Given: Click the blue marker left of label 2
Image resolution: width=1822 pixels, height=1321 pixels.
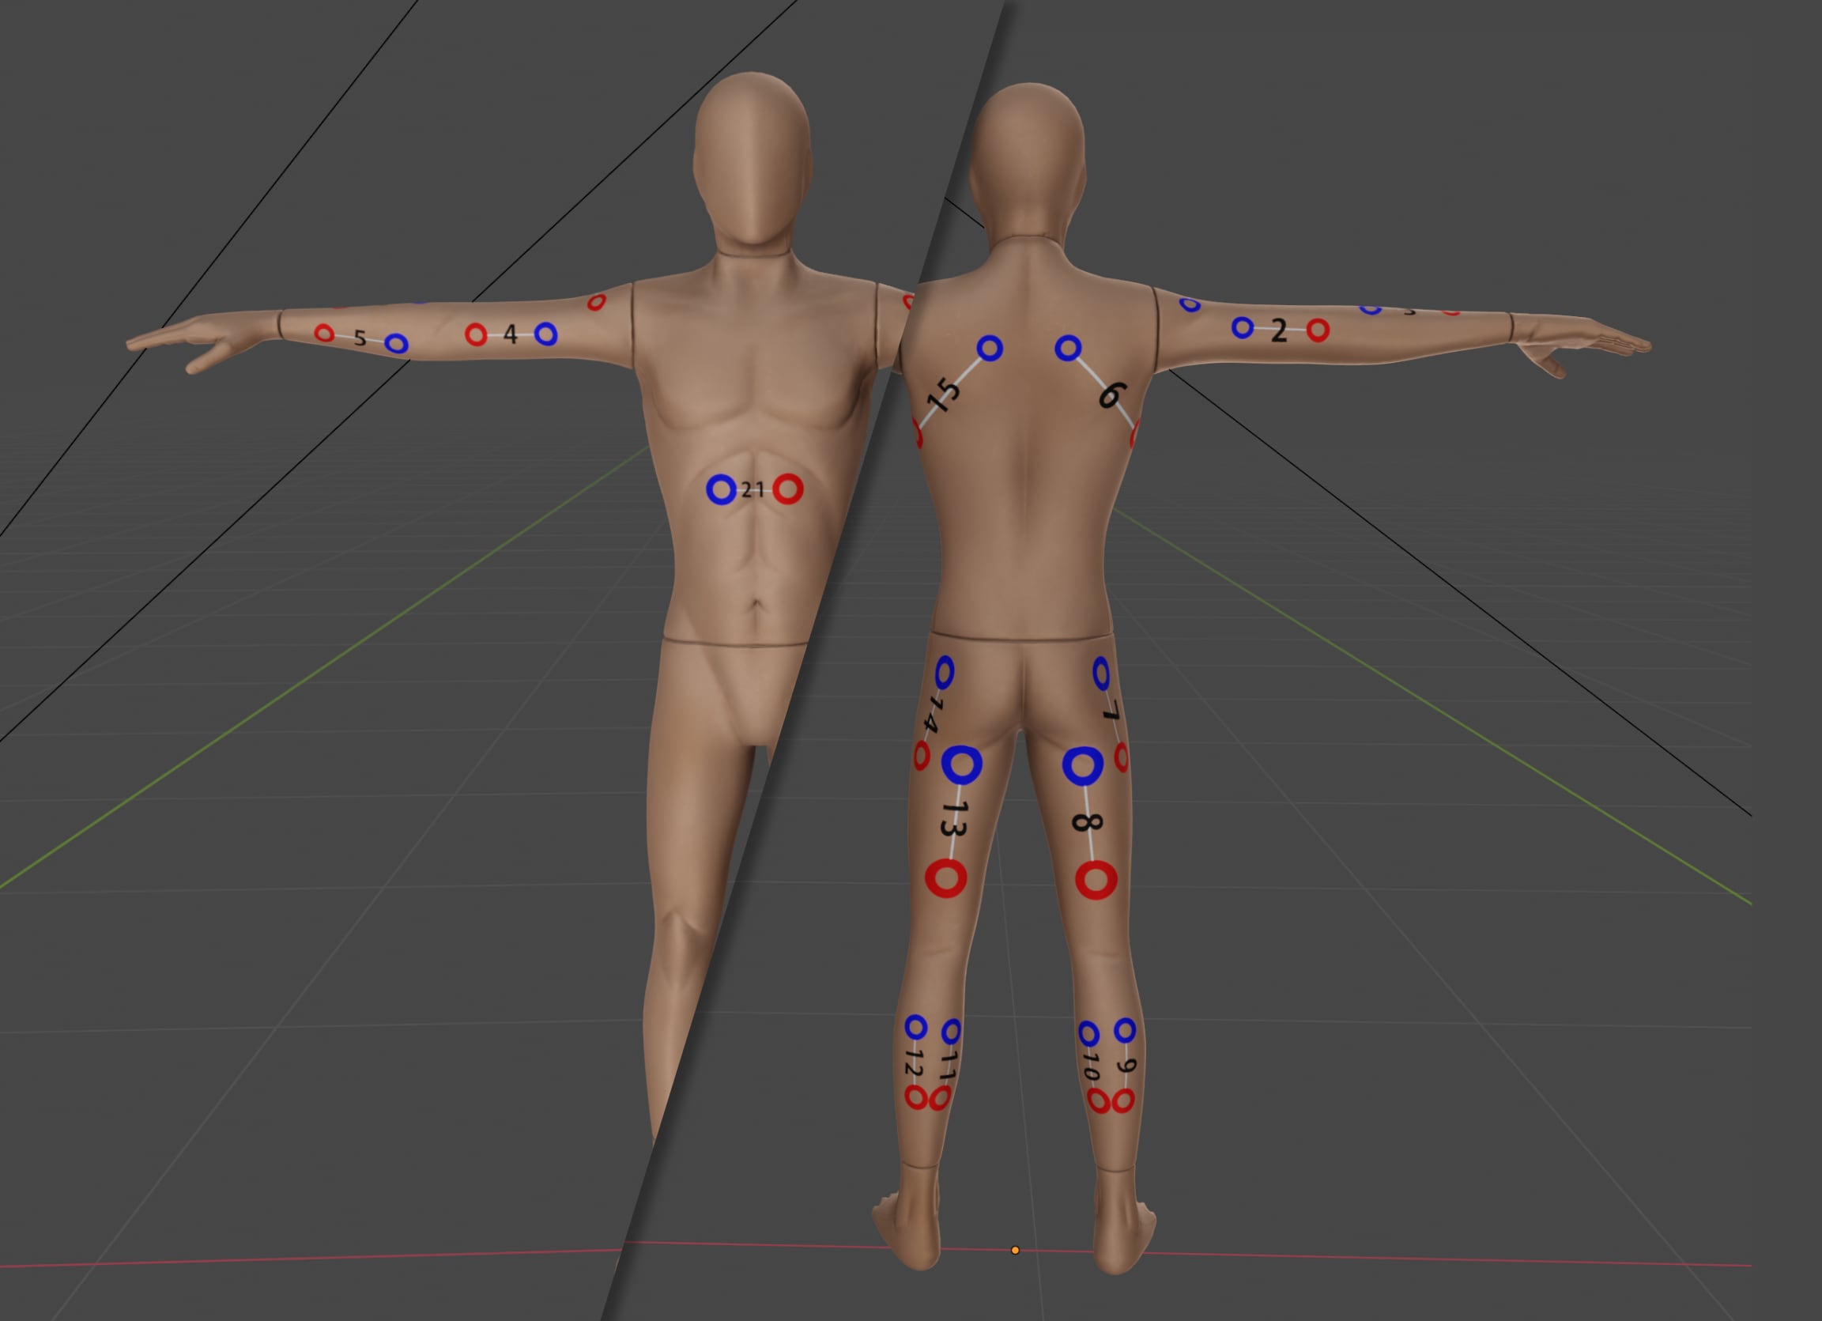Looking at the screenshot, I should coord(1242,327).
